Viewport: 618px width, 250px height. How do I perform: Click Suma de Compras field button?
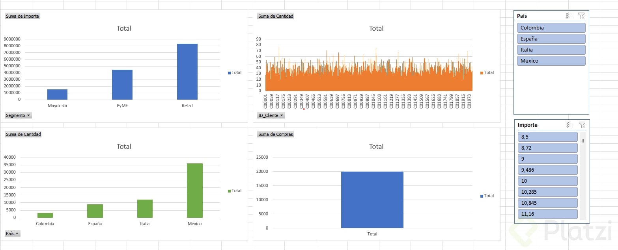[276, 134]
